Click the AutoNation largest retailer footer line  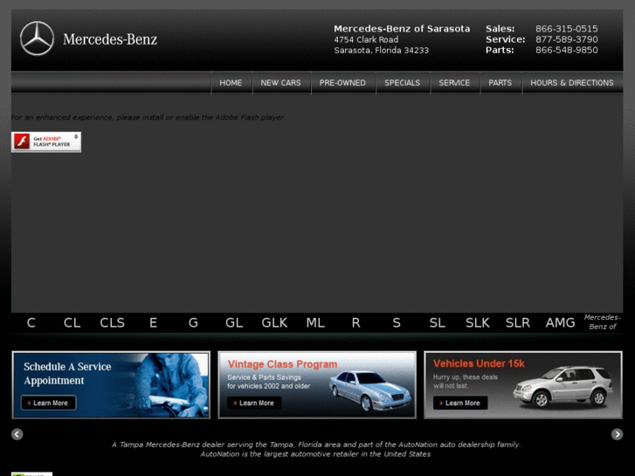pos(315,454)
